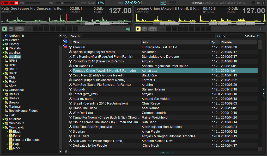Expand the Forro subfolder
Image resolution: width=267 pixels, height=156 pixels.
click(8, 136)
